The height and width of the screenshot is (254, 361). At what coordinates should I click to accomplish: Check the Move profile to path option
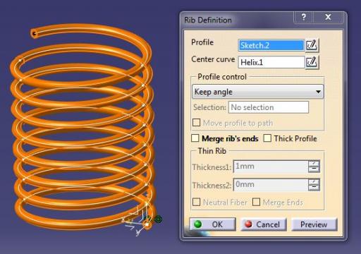[197, 123]
